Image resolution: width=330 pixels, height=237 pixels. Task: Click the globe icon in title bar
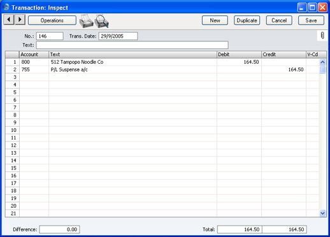pyautogui.click(x=6, y=7)
